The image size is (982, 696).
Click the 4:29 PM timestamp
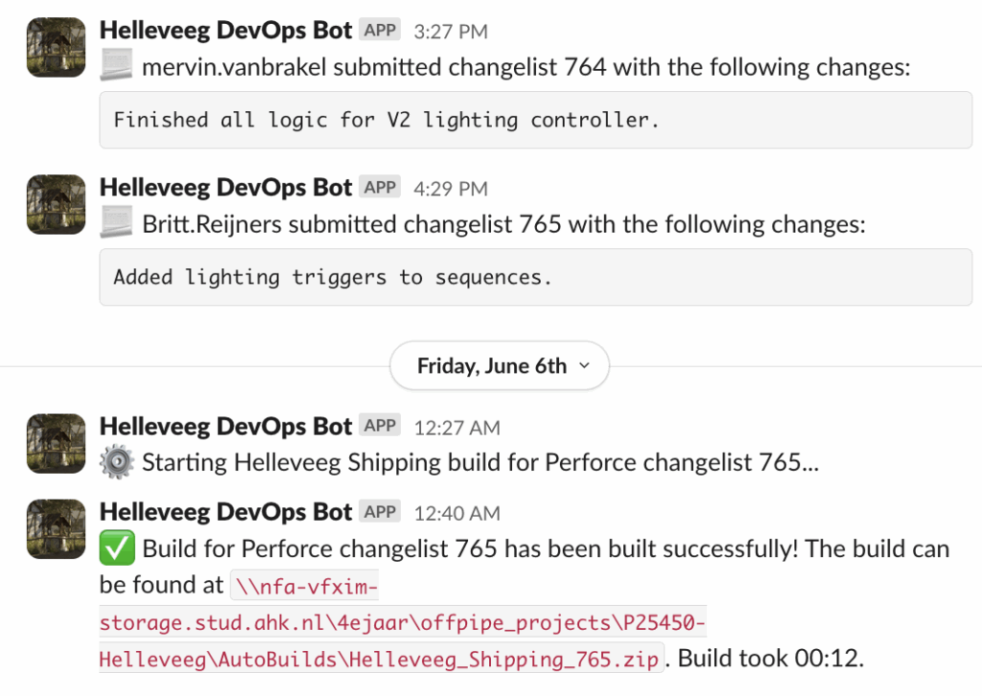point(450,189)
